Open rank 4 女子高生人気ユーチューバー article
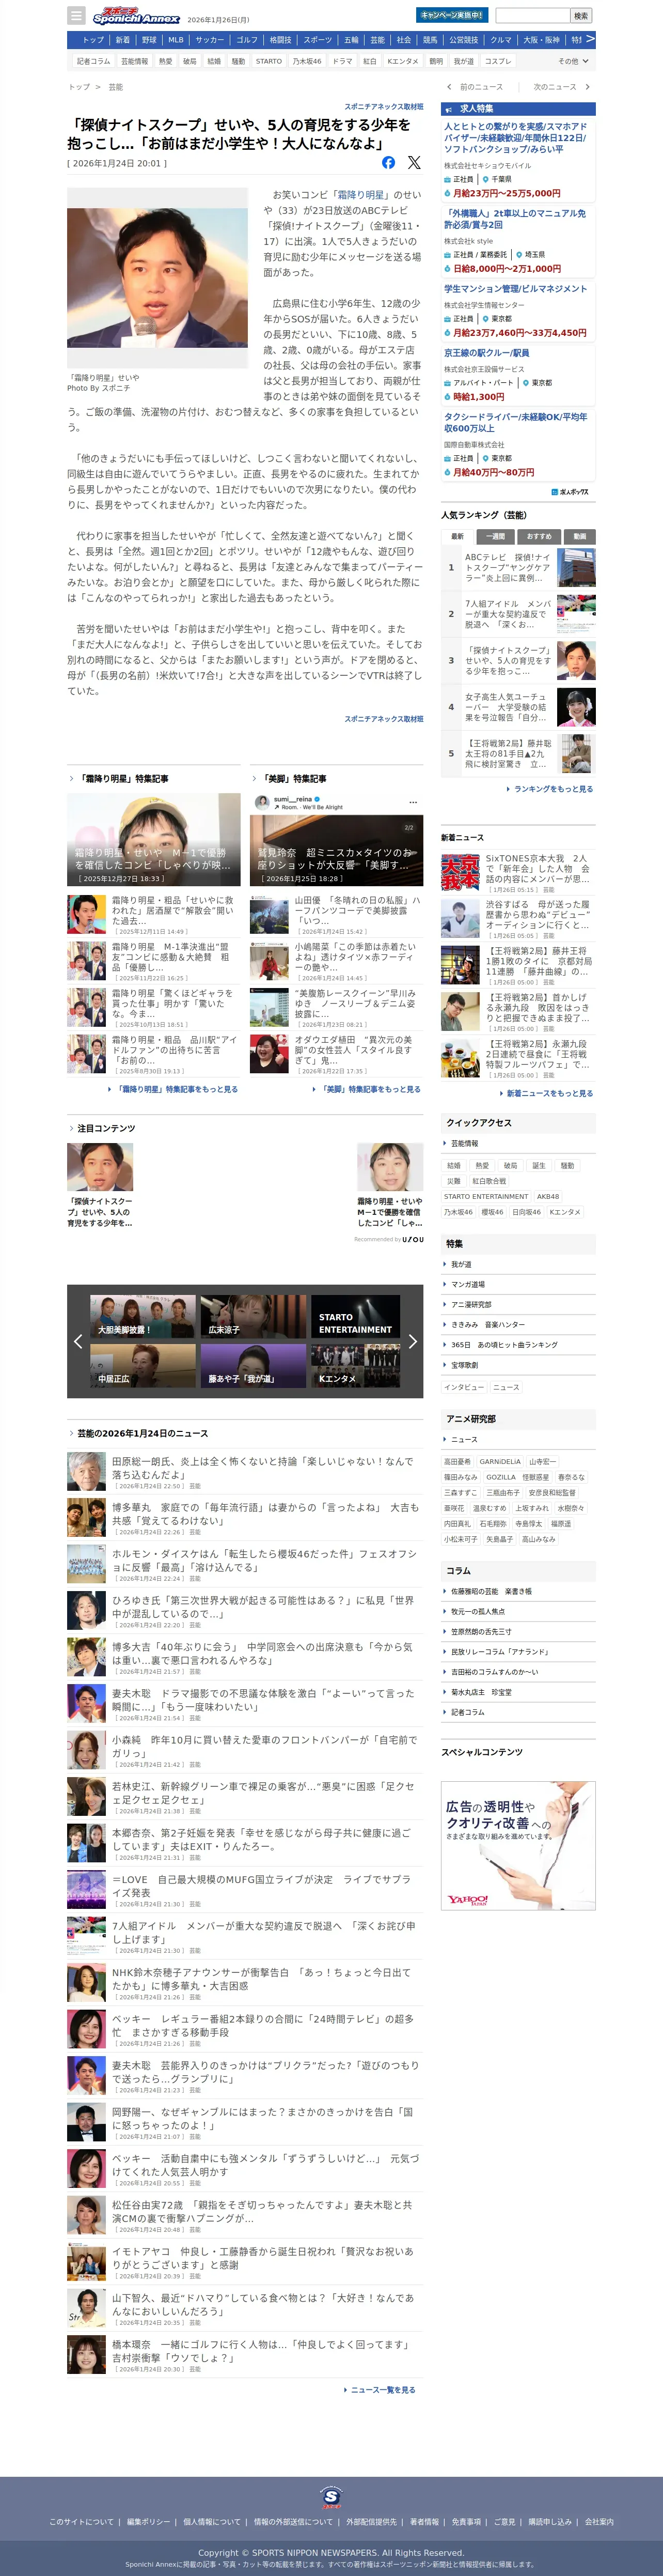This screenshot has width=663, height=2576. (x=518, y=707)
